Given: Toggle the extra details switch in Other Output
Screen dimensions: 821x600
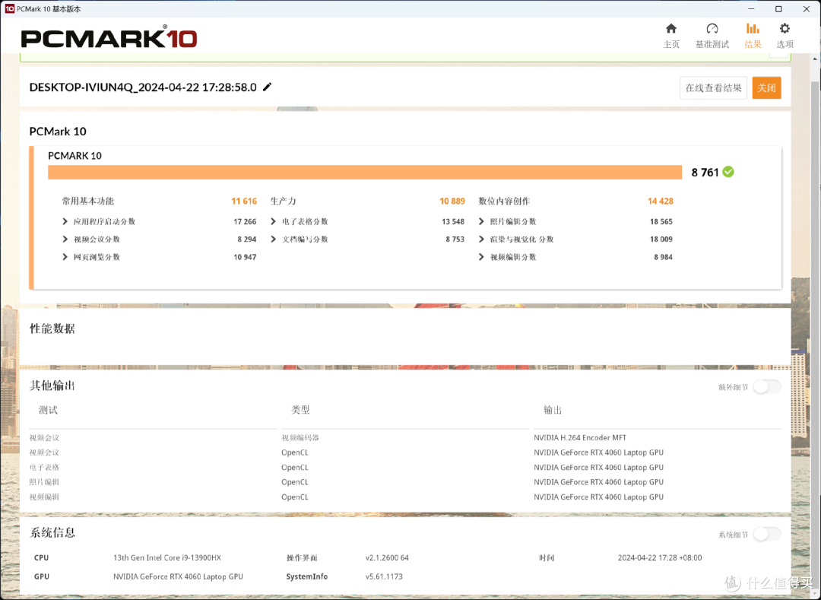Looking at the screenshot, I should coord(766,387).
